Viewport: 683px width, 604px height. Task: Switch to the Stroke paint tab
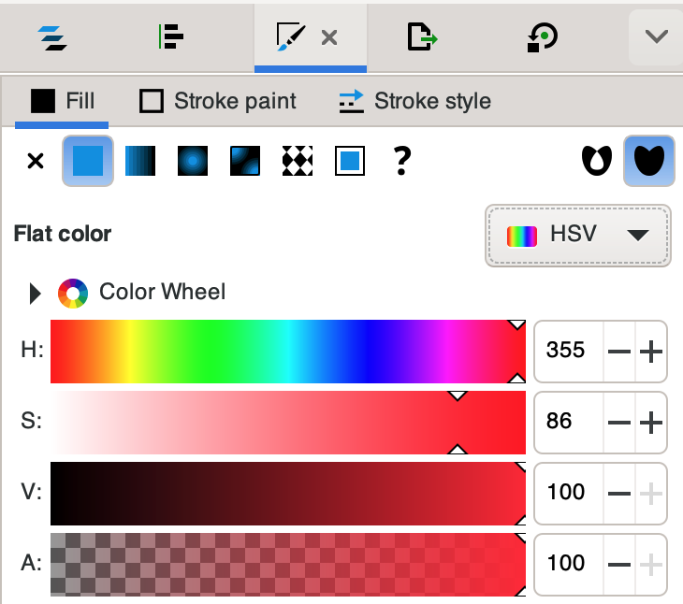tap(218, 101)
